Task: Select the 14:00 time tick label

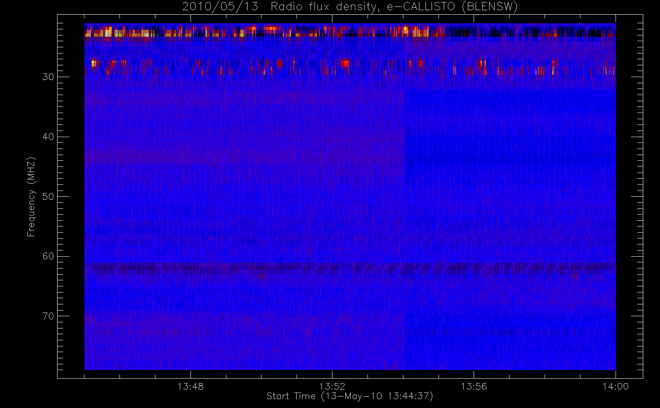Action: pos(616,386)
